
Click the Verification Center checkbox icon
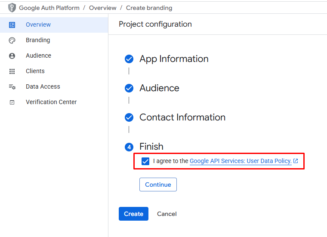(12, 102)
